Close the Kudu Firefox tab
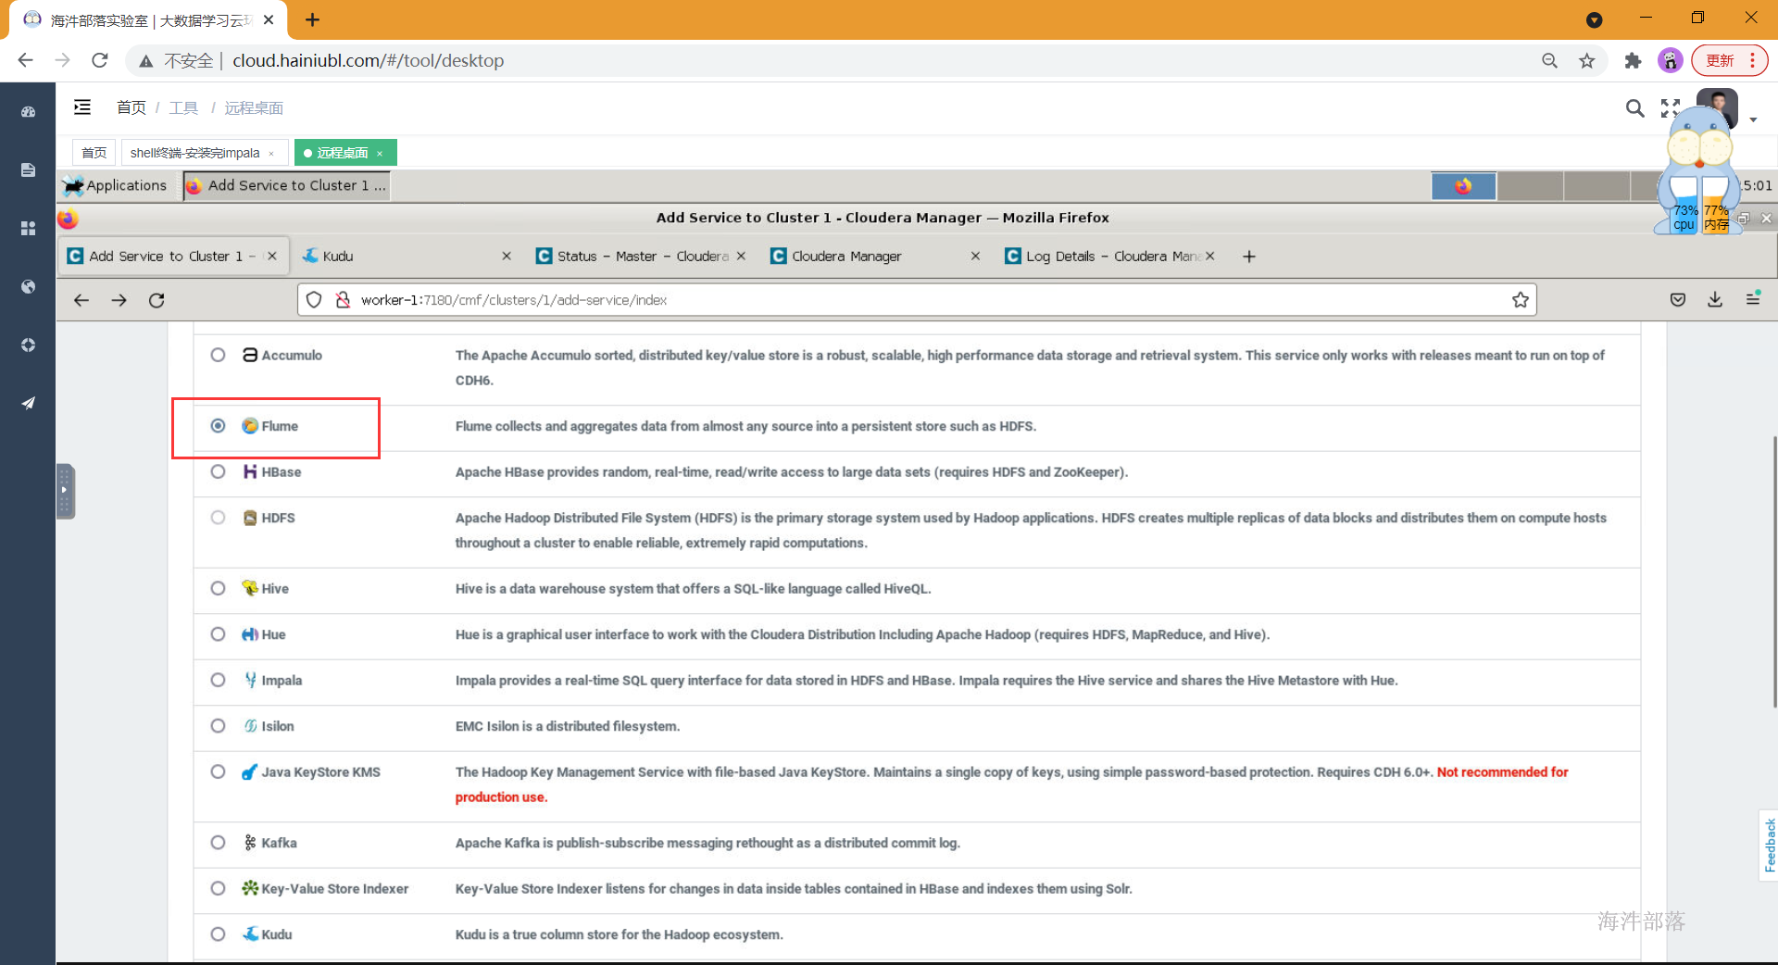The height and width of the screenshot is (965, 1778). [506, 257]
